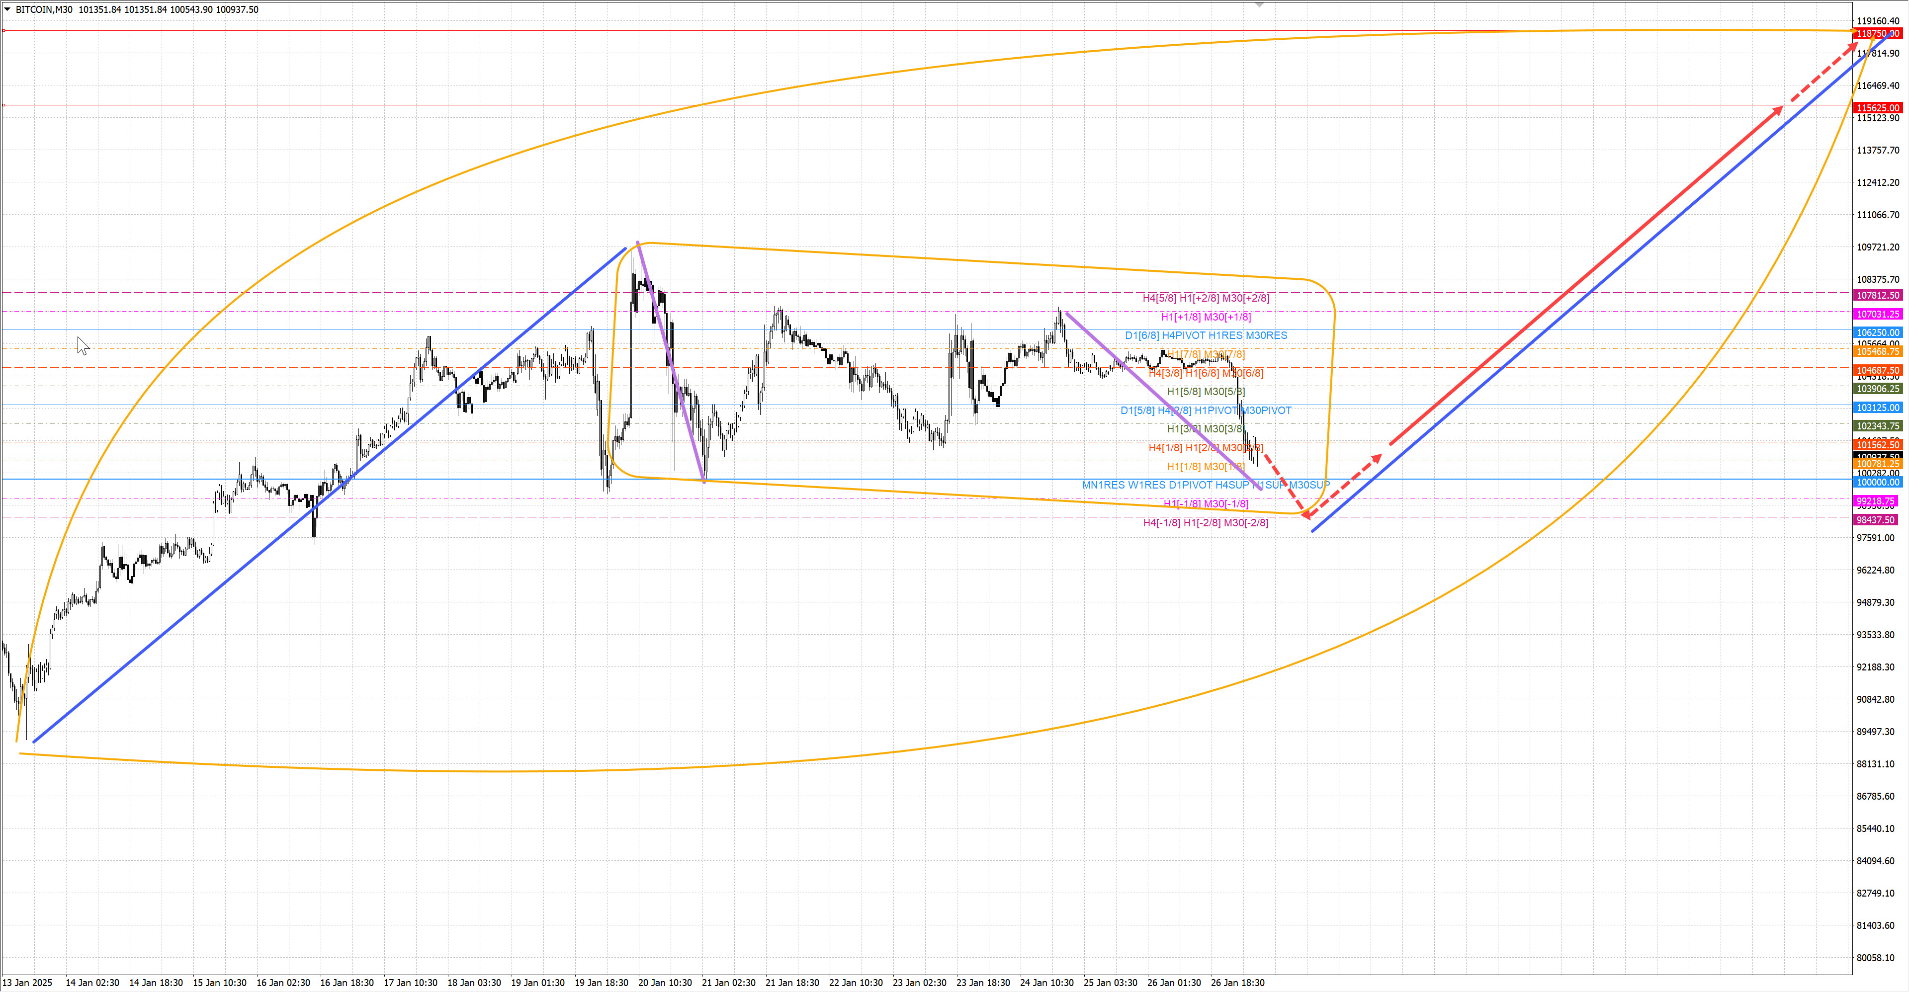Select the red anchor square of 115625 line
This screenshot has height=992, width=1909.
4,105
